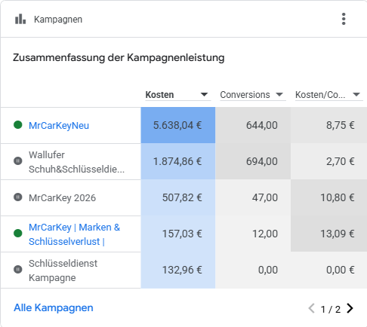Viewport: 367px width, 327px height.
Task: Click green status dot of MrCarKey | Marken
Action: tap(18, 234)
